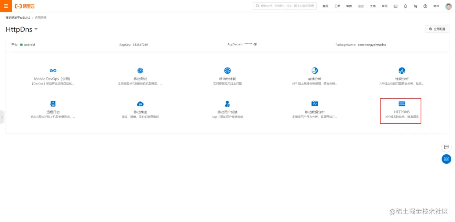Open the 性能分析 icon

pyautogui.click(x=402, y=70)
